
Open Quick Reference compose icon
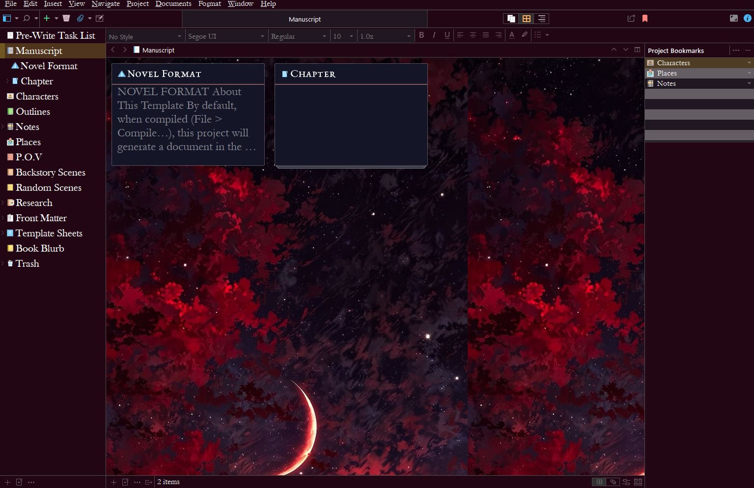pyautogui.click(x=100, y=18)
